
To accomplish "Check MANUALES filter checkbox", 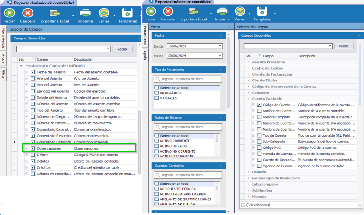I will pyautogui.click(x=157, y=98).
